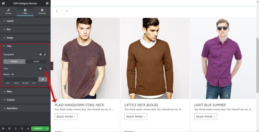Toggle the preview eye icon

(x=28, y=128)
